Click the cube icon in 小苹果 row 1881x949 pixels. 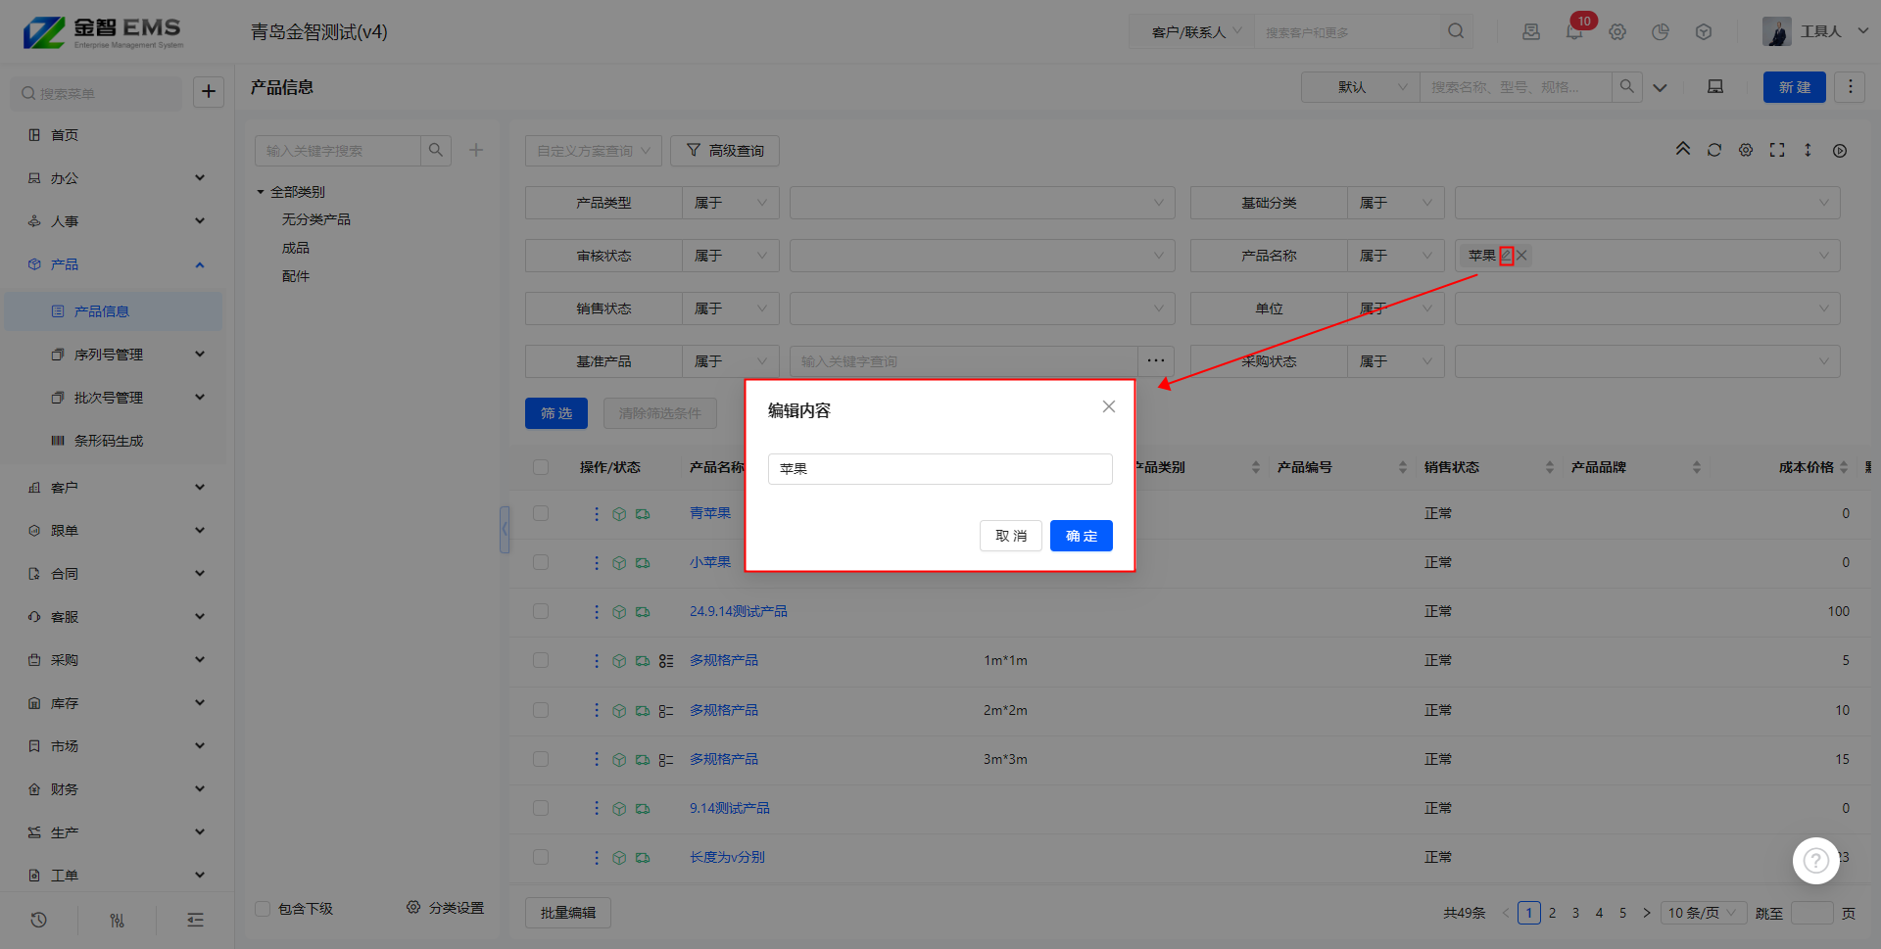(619, 563)
